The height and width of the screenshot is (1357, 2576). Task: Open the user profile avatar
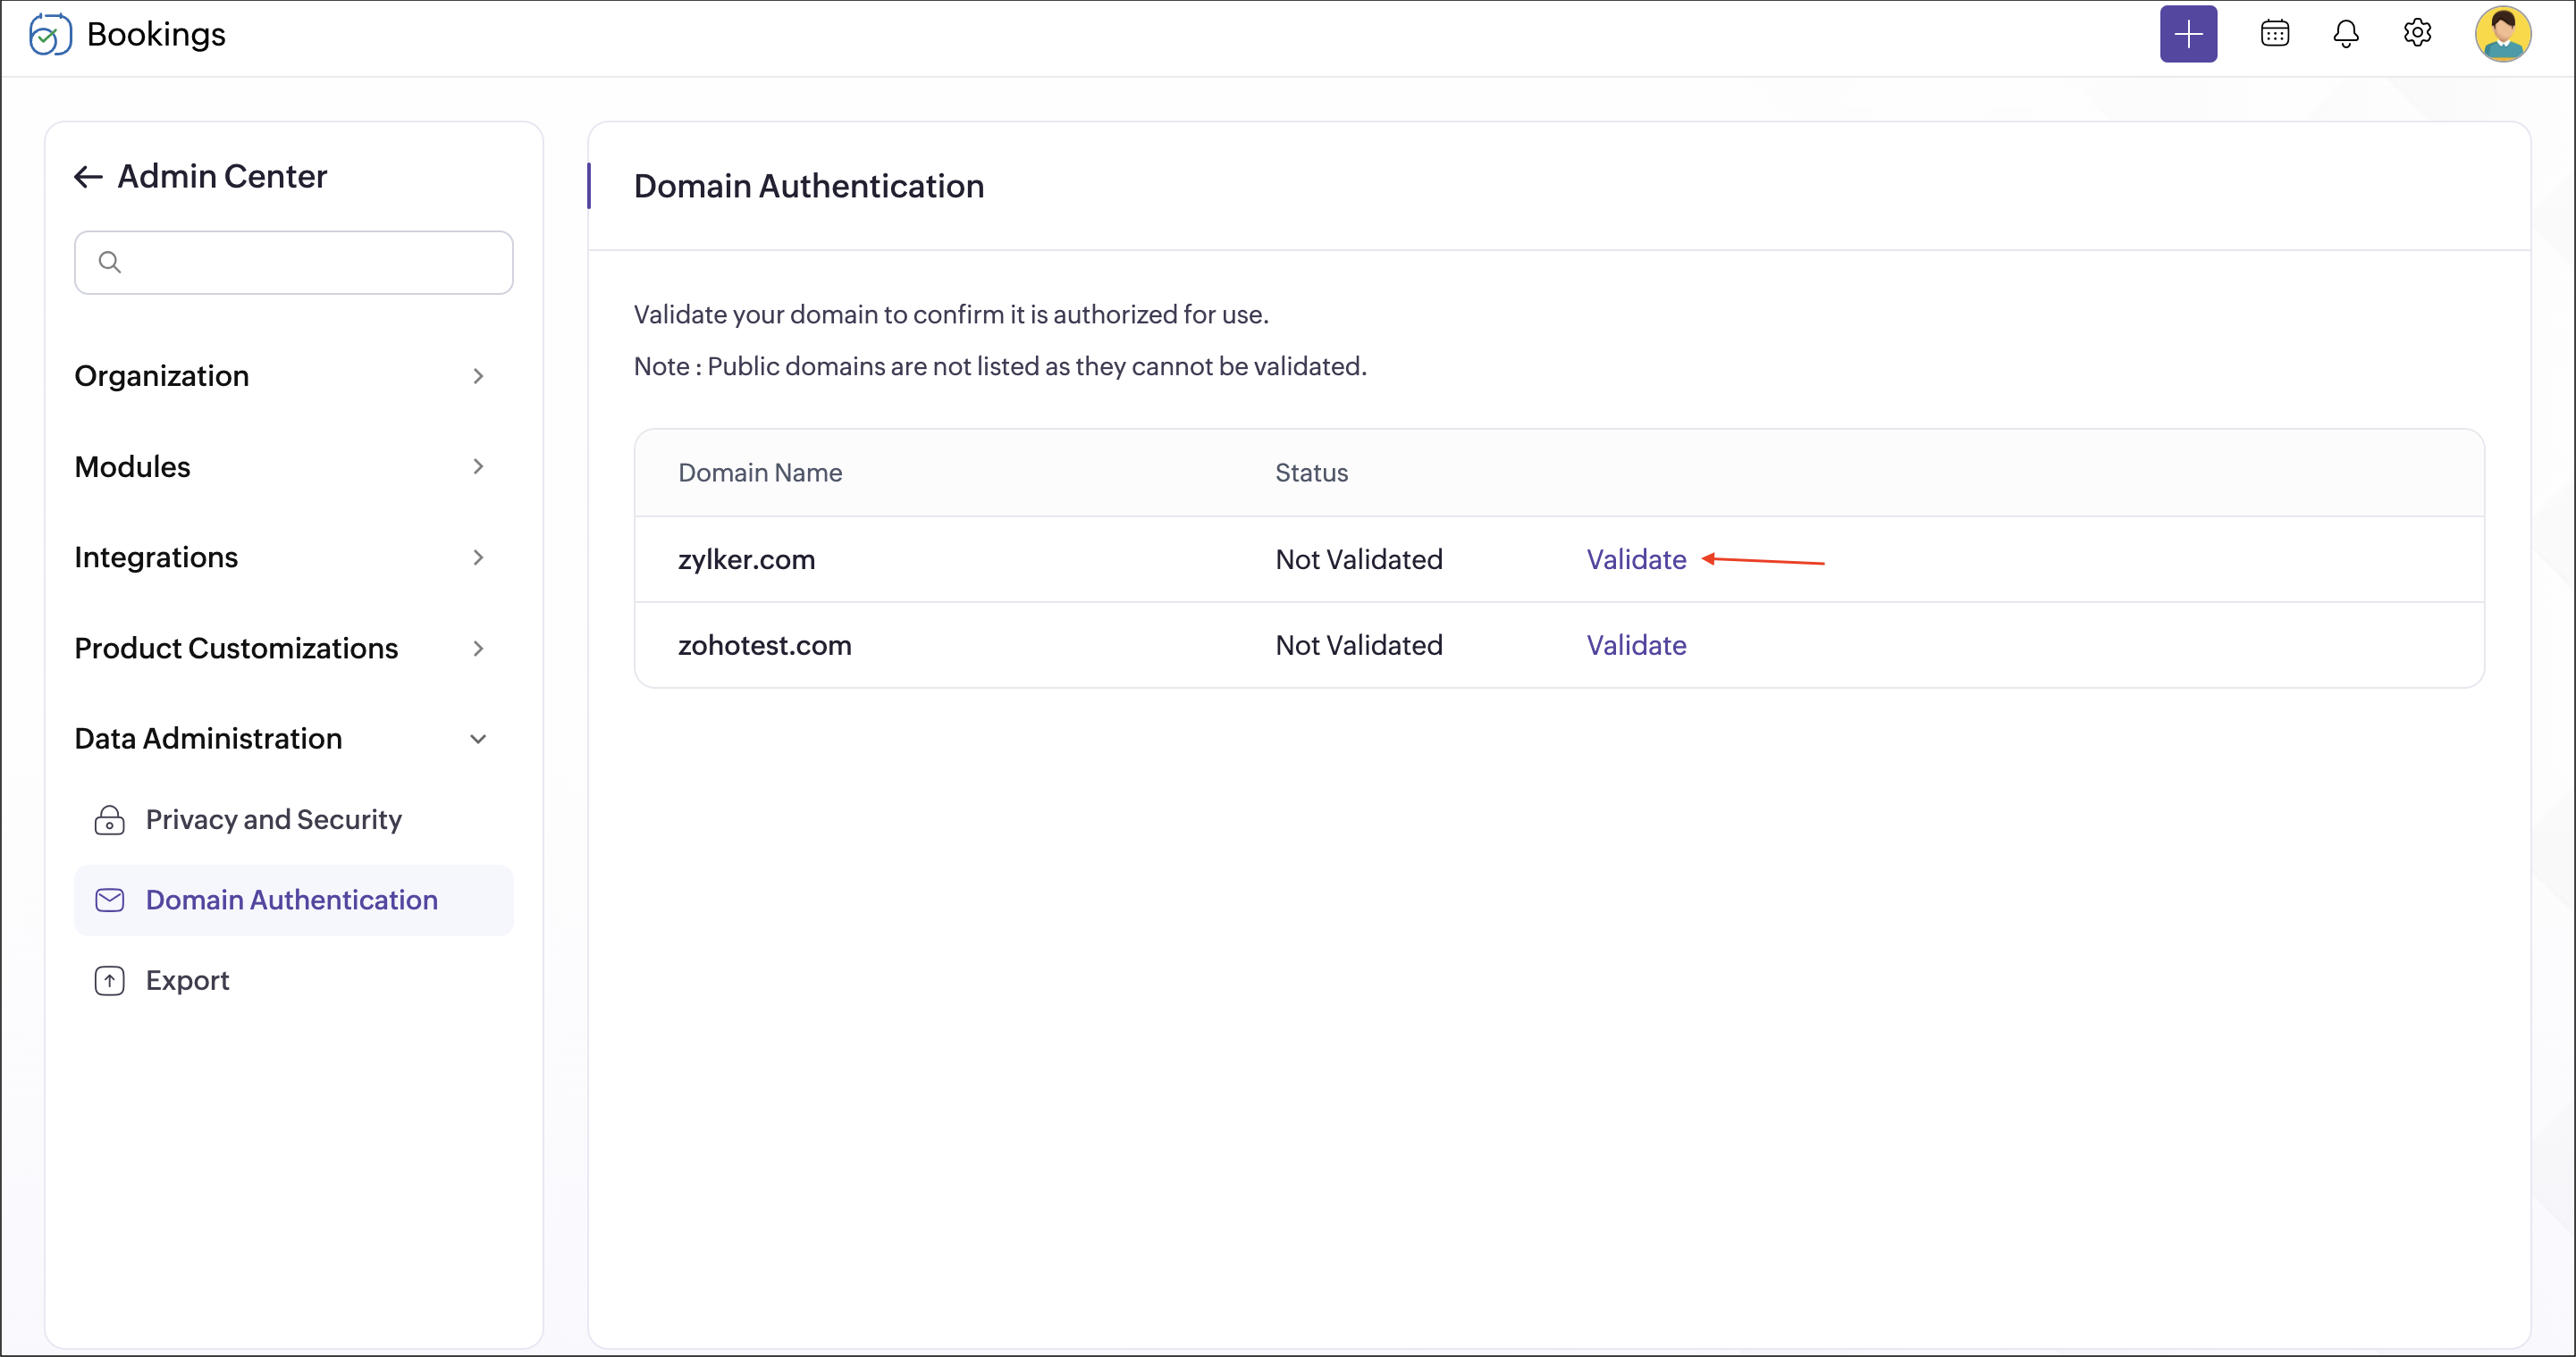[2503, 34]
